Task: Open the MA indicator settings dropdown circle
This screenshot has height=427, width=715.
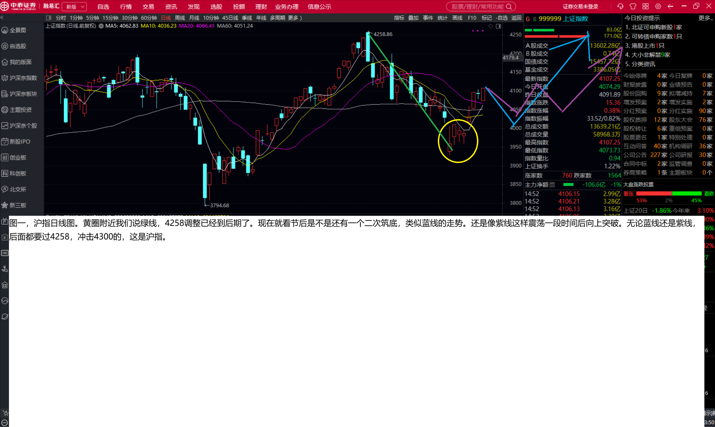Action: (101, 26)
